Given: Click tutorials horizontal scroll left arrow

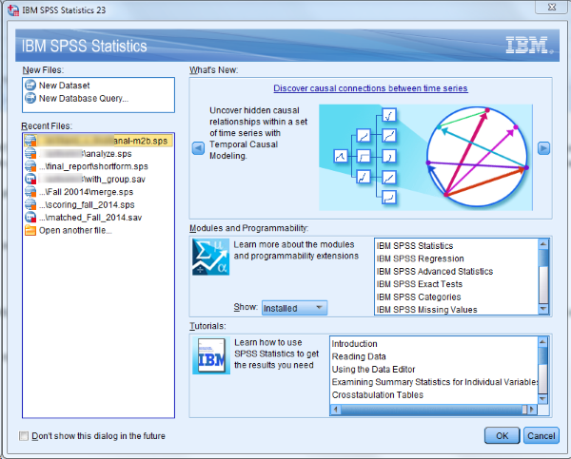Looking at the screenshot, I should click(x=335, y=410).
